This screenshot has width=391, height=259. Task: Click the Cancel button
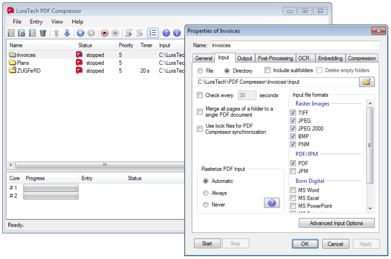[335, 244]
